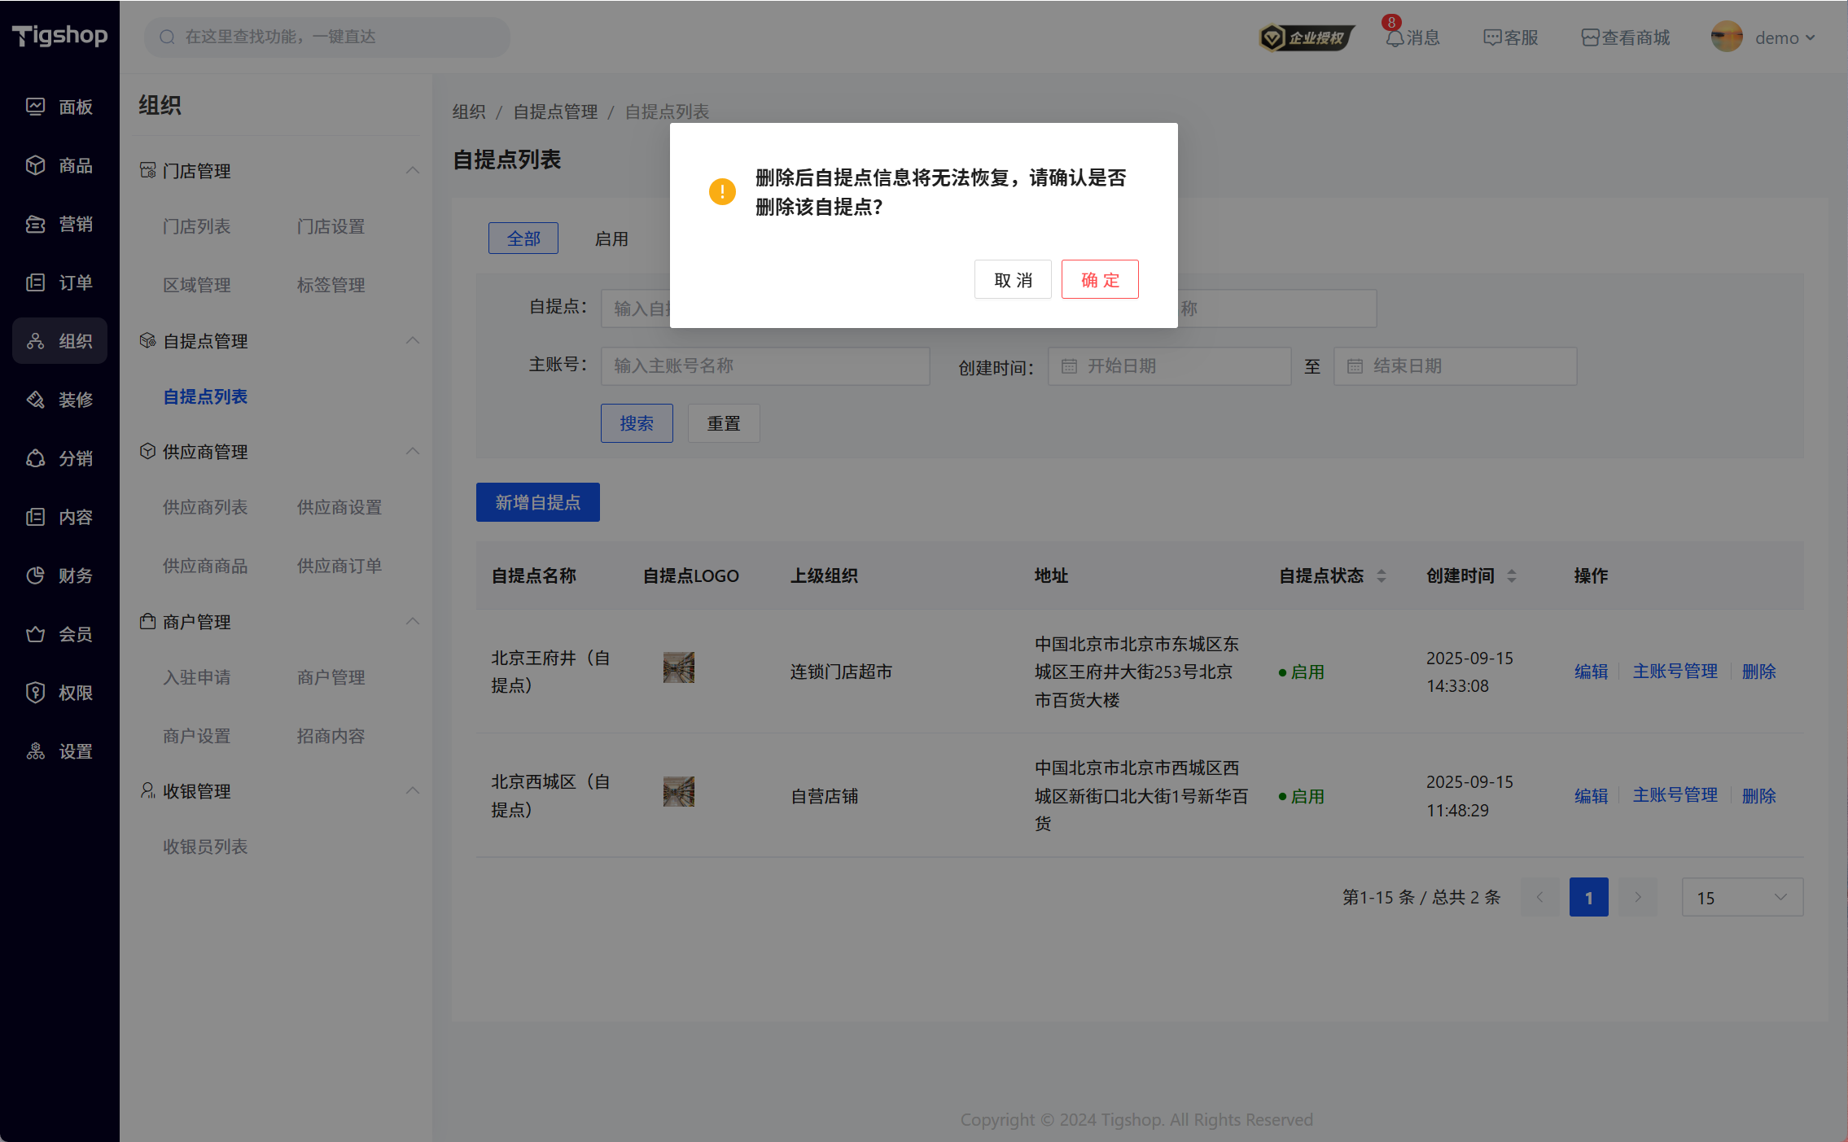Open 自提点列表 menu item
The width and height of the screenshot is (1848, 1142).
point(205,396)
